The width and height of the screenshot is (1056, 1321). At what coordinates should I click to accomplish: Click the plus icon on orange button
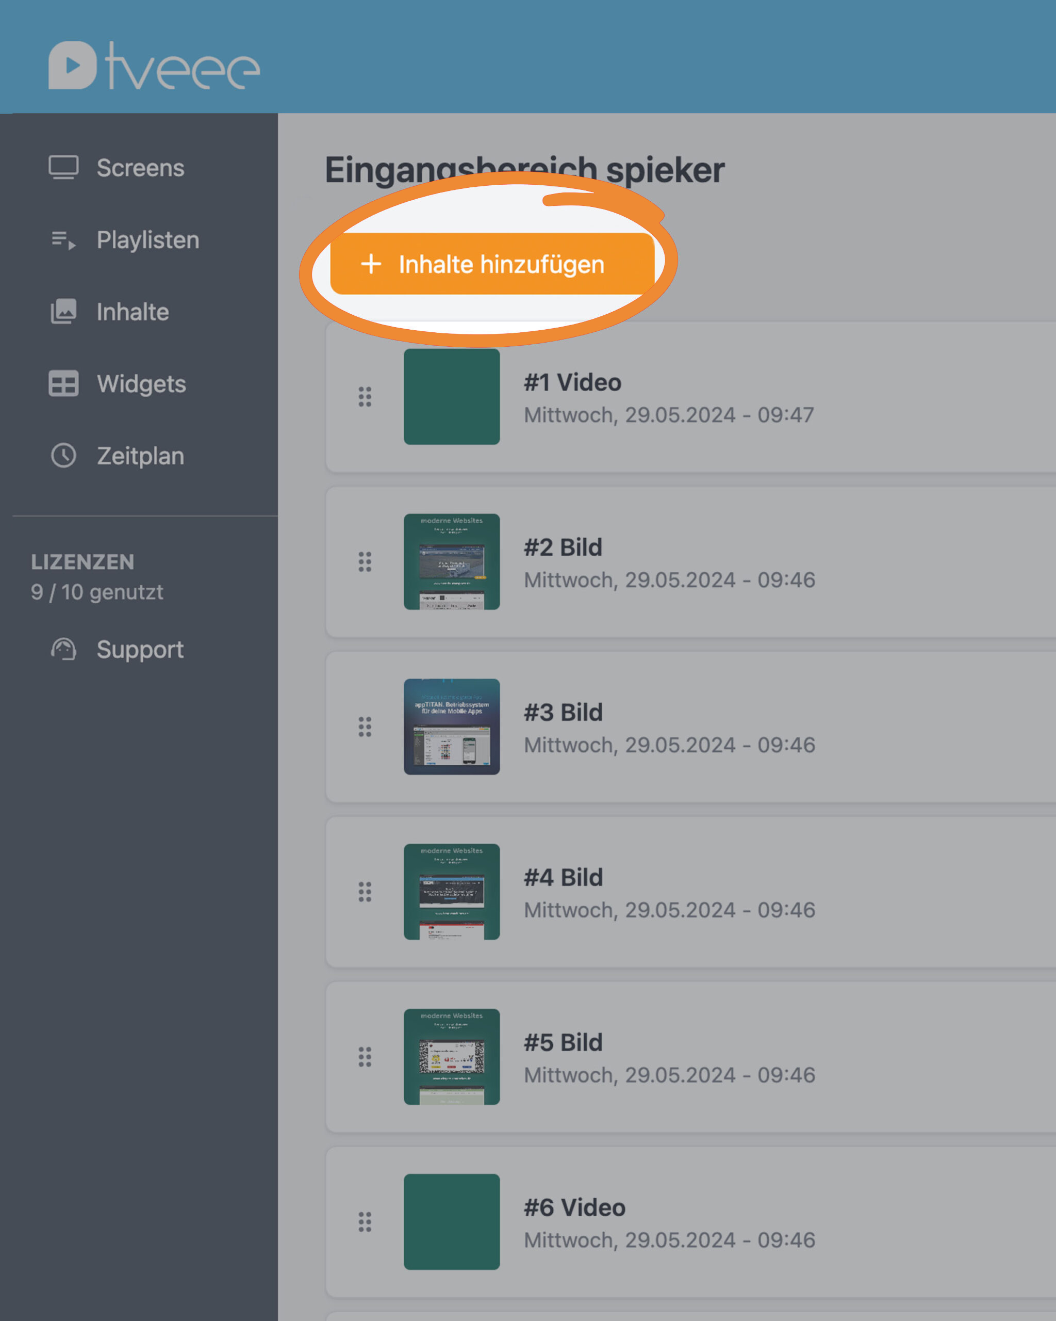(371, 264)
